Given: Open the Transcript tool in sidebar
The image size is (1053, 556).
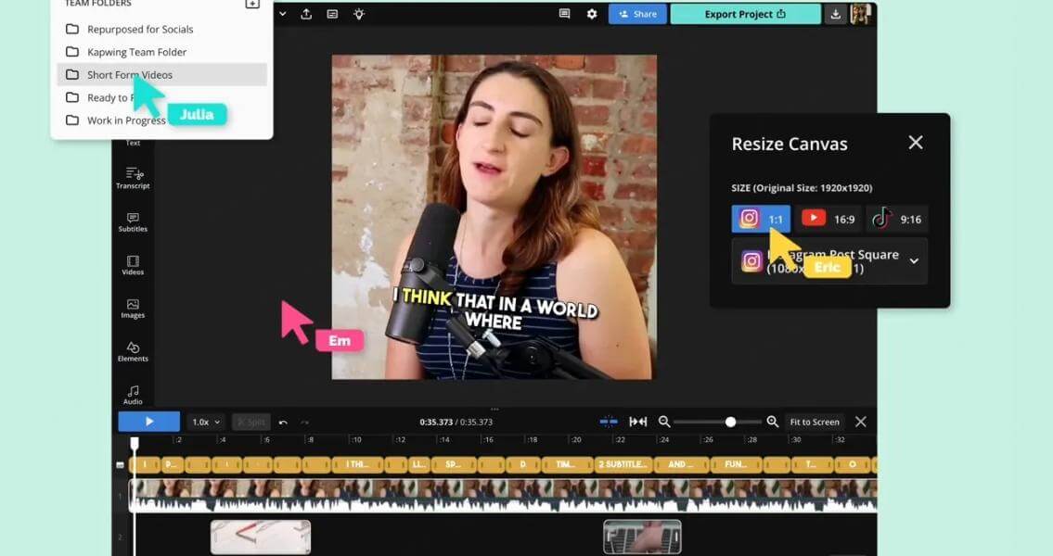Looking at the screenshot, I should [133, 177].
